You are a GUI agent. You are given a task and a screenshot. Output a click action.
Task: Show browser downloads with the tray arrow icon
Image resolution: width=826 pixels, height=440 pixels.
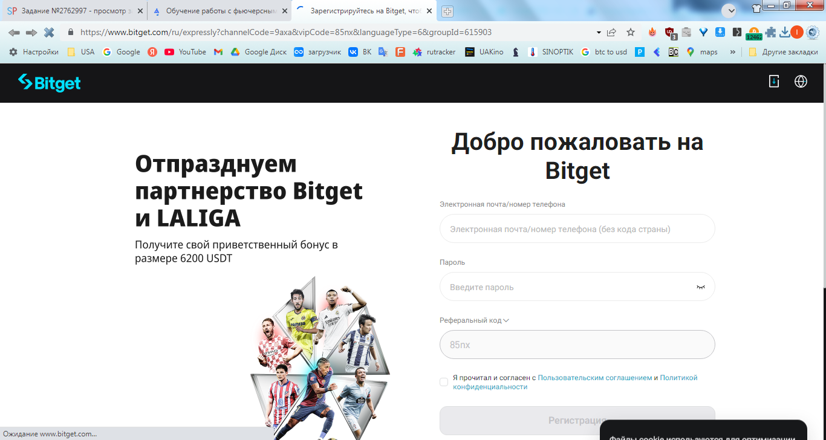(x=785, y=32)
